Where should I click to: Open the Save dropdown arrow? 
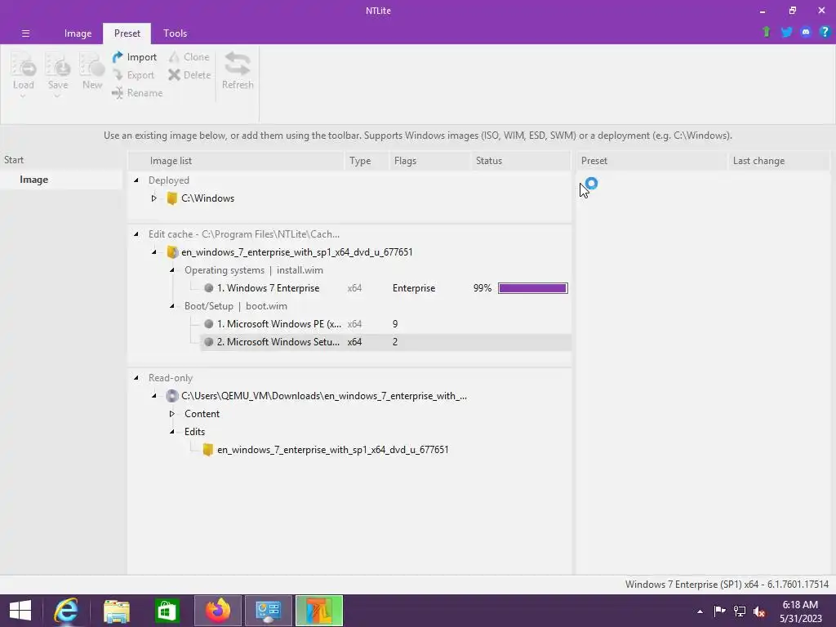point(57,96)
